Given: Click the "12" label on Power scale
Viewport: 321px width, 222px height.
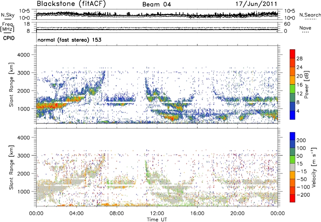Looking at the screenshot, I should pos(299,94).
